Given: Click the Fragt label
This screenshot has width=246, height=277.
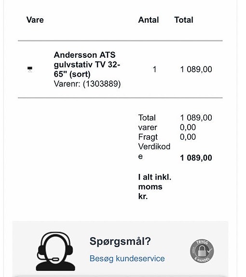Looking at the screenshot, I should coord(148,137).
